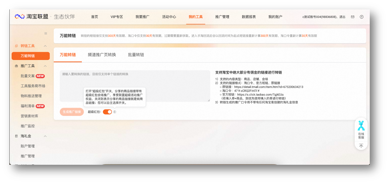Switch to the 频道推广页转换 tab
Image resolution: width=388 pixels, height=183 pixels.
[x=101, y=55]
